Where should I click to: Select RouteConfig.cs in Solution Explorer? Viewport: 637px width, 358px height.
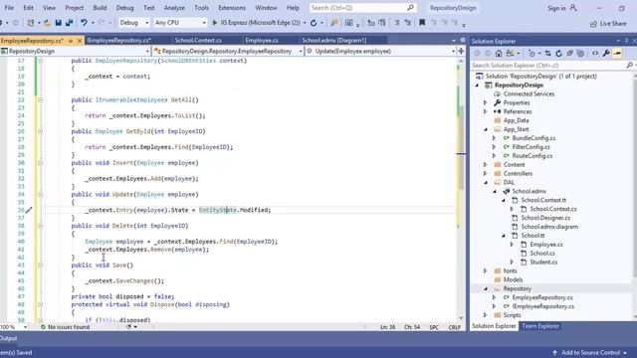[x=532, y=156]
